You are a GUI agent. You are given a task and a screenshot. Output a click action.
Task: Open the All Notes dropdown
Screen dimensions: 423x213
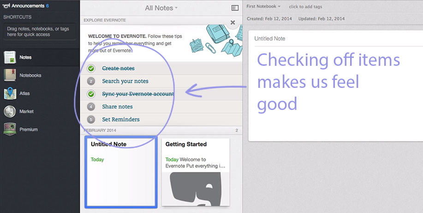[x=161, y=8]
